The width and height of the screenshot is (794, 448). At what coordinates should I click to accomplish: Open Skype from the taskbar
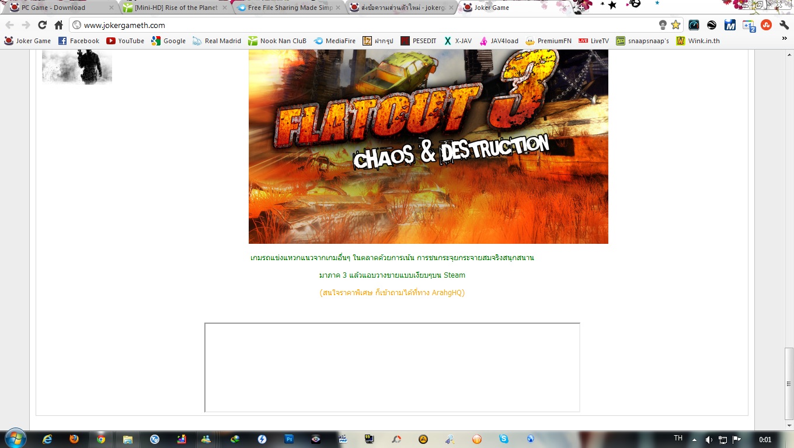(x=504, y=439)
